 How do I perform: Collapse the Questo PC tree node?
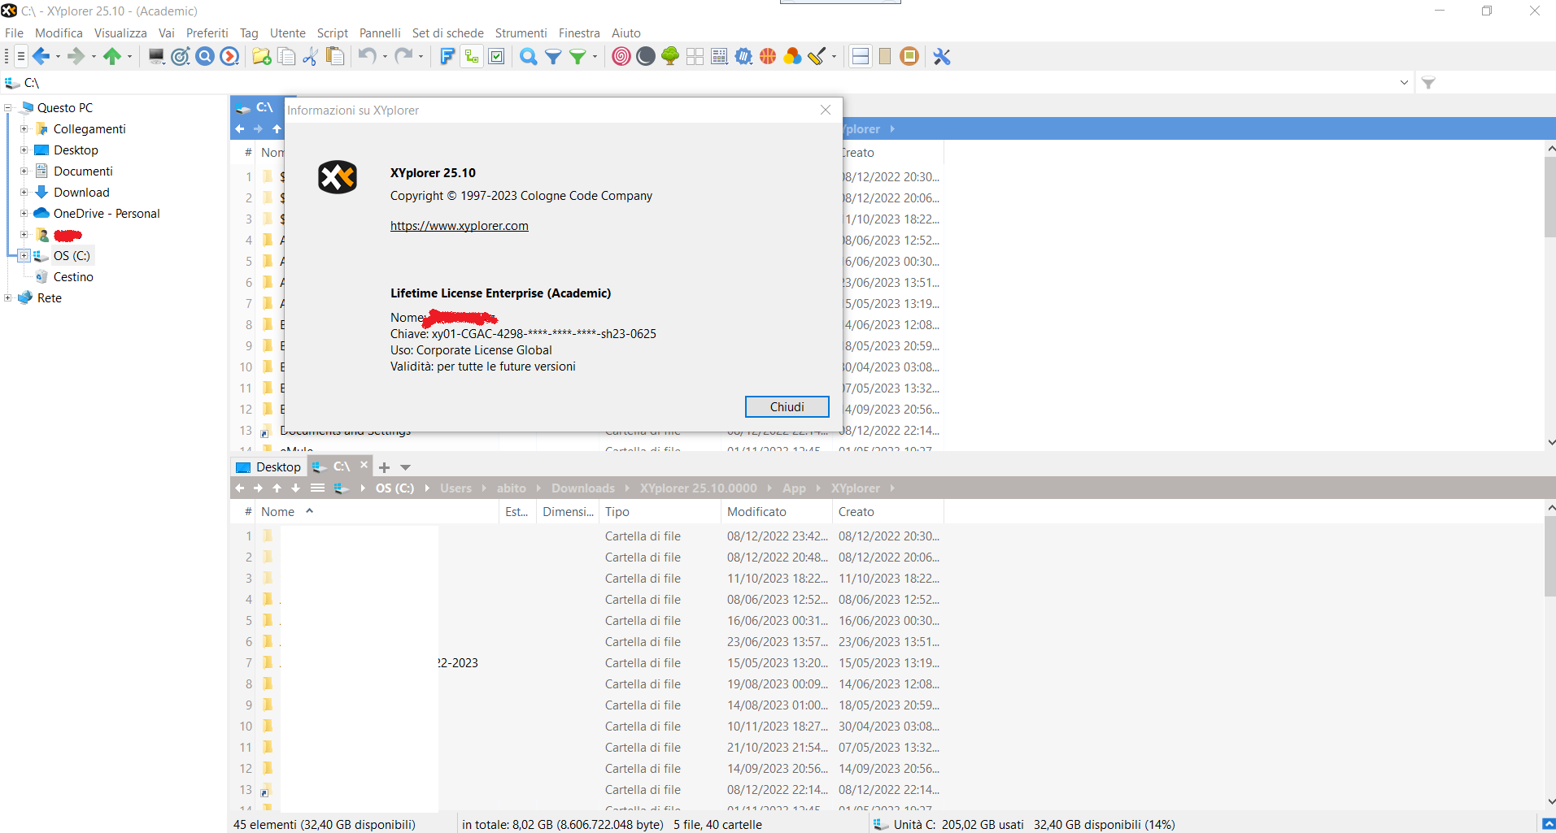tap(8, 107)
